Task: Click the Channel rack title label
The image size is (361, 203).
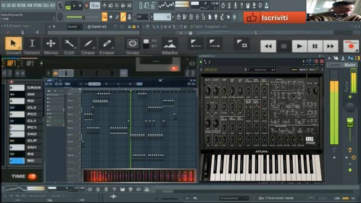Action: (99, 27)
